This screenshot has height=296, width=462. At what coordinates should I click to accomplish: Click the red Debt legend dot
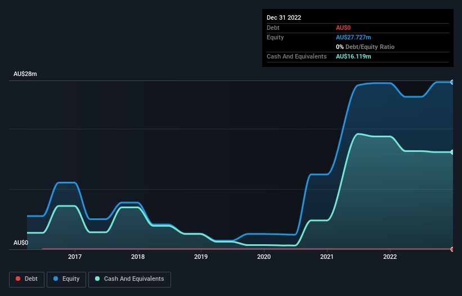pos(18,279)
